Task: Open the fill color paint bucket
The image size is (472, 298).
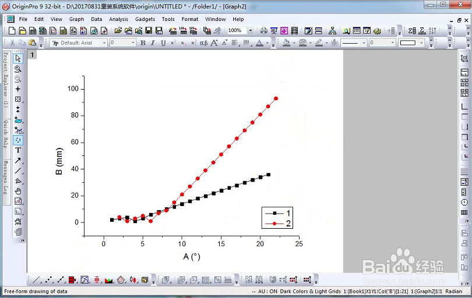Action: tap(286, 43)
